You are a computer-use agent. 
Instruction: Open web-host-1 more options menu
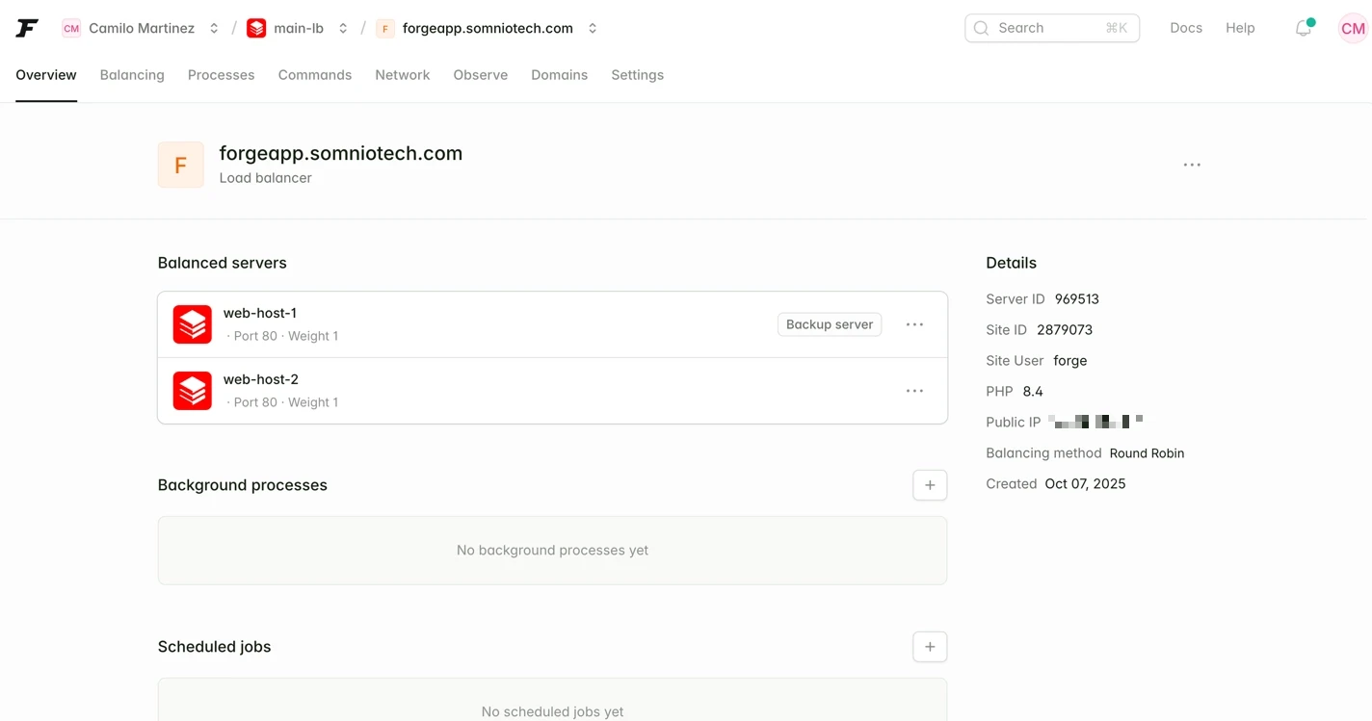pyautogui.click(x=914, y=324)
